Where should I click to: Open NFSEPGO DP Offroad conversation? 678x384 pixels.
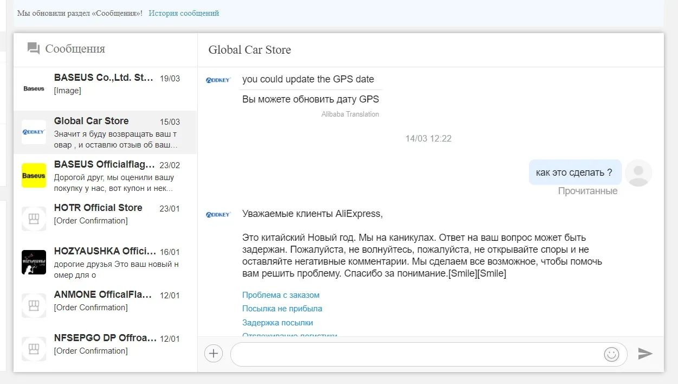point(105,349)
